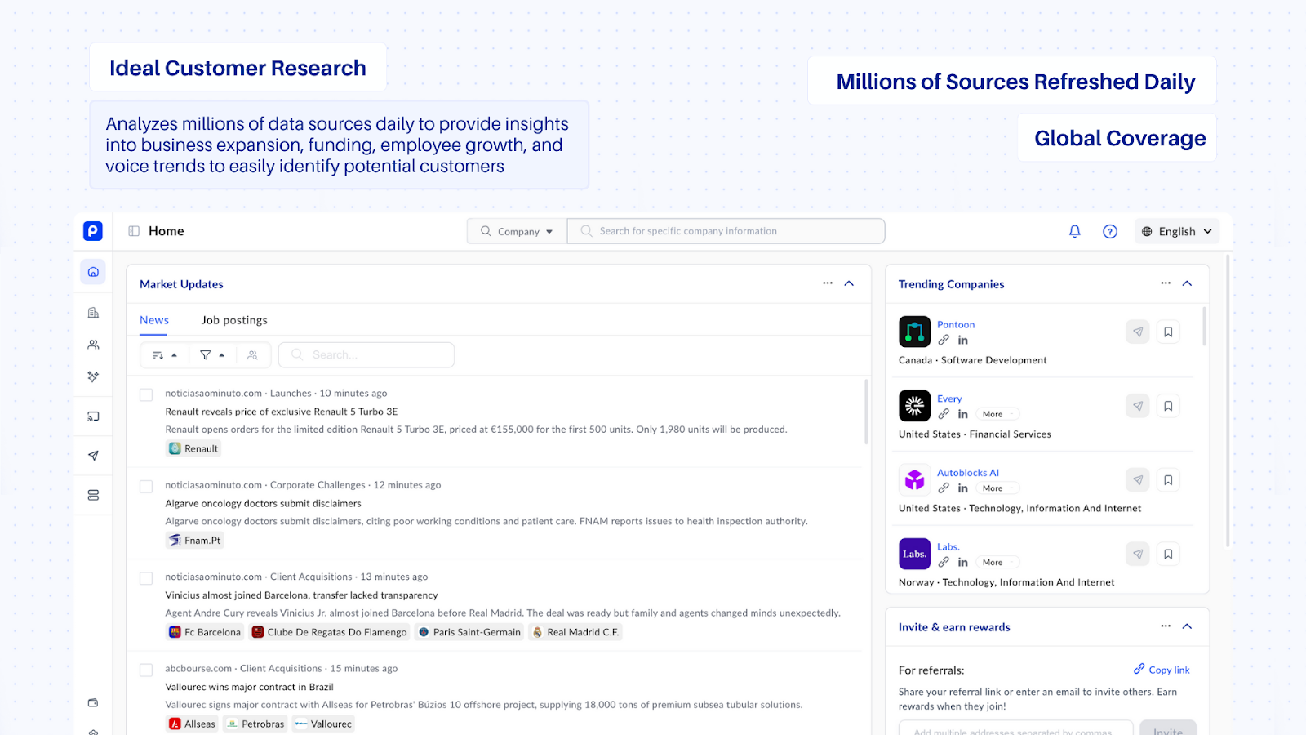The width and height of the screenshot is (1306, 735).
Task: Collapse the Trending Companies panel
Action: tap(1186, 283)
